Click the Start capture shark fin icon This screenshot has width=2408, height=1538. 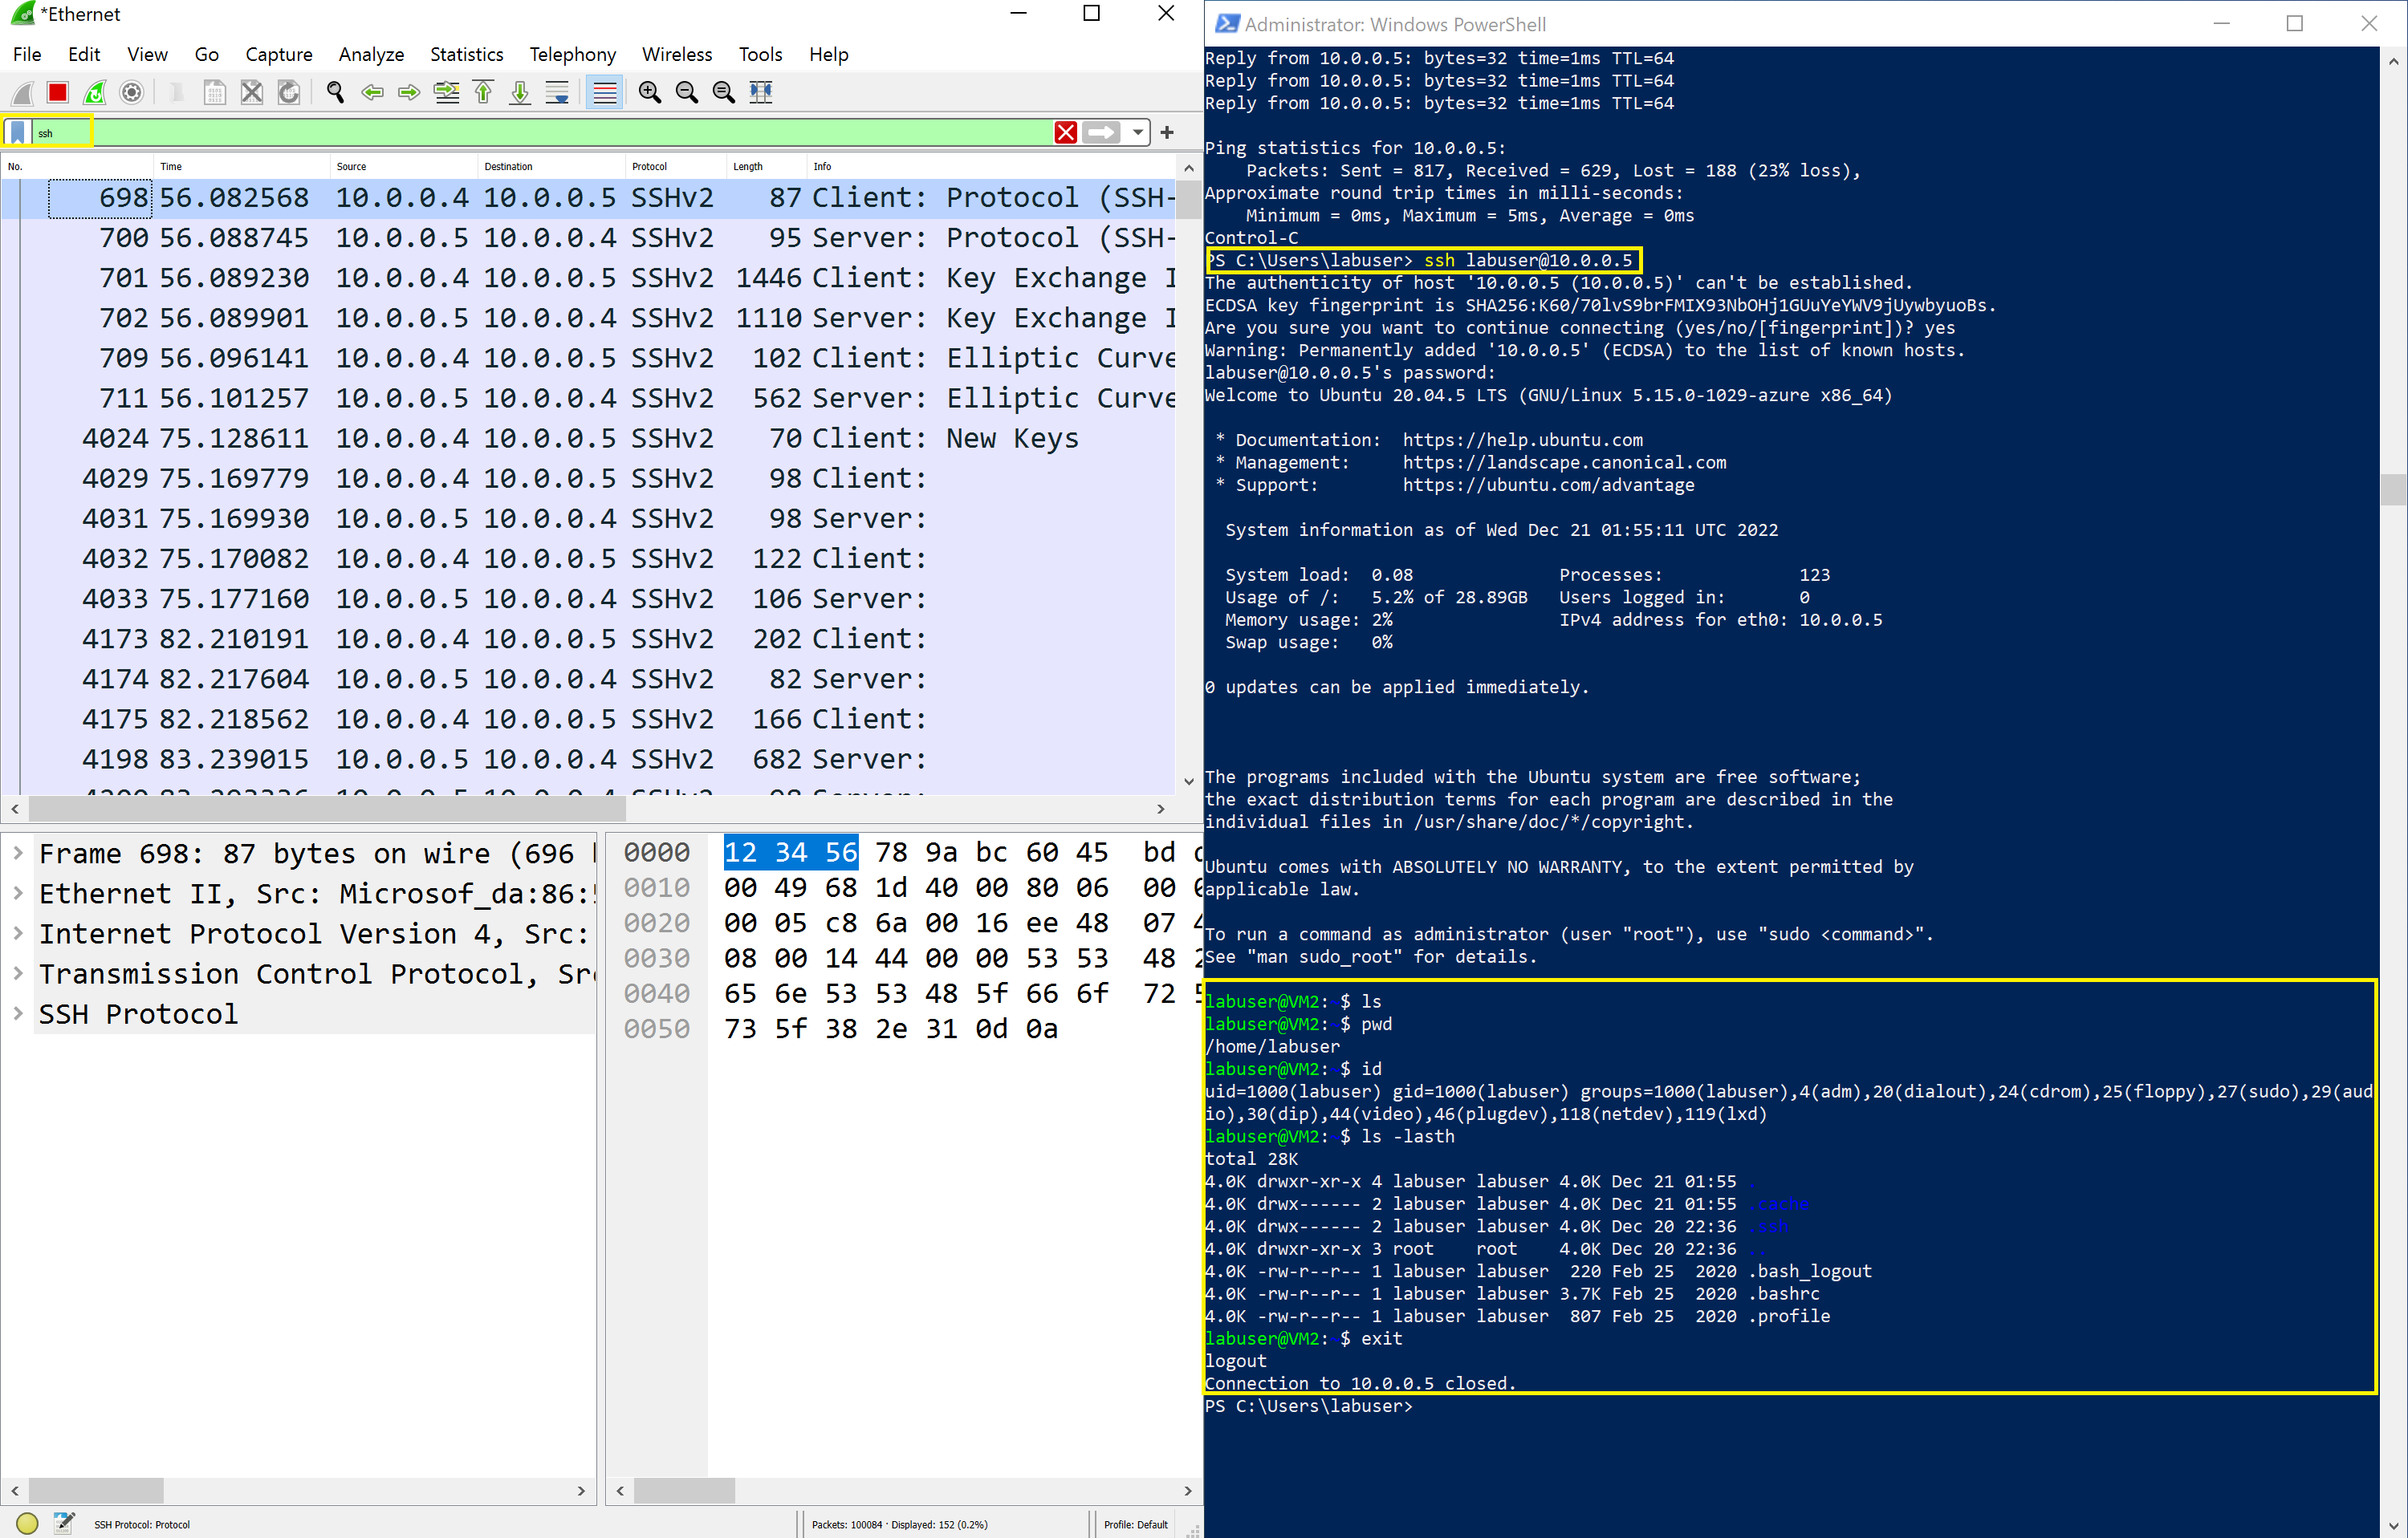22,93
